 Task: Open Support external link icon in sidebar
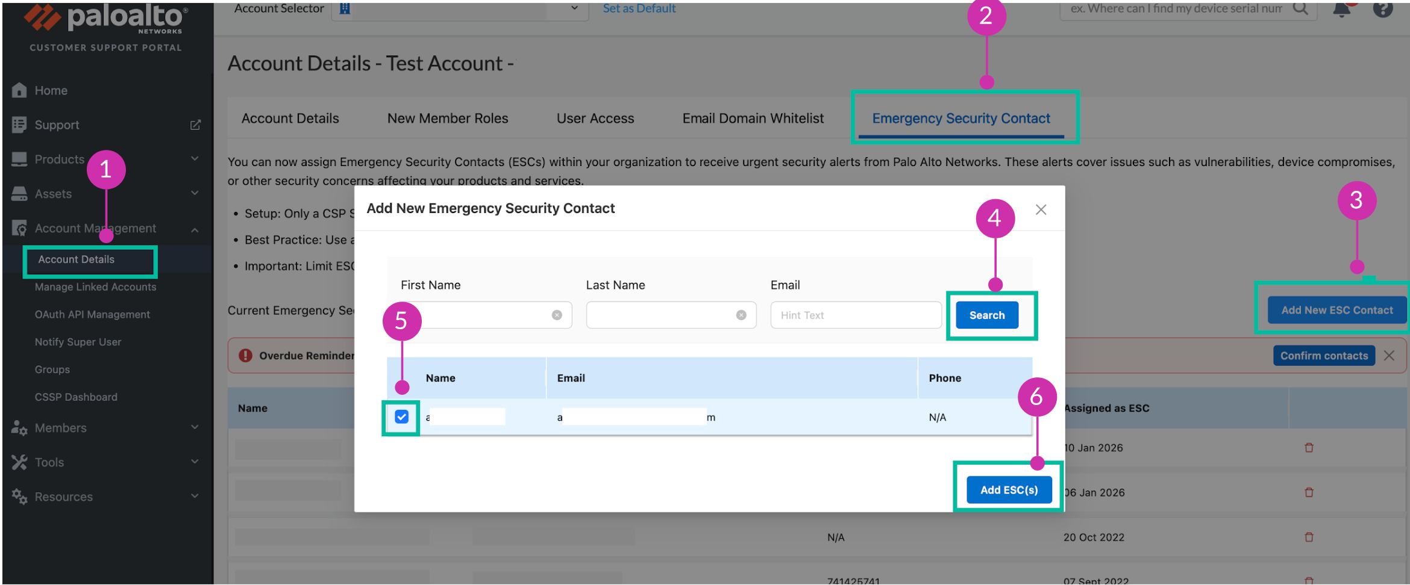pos(195,125)
